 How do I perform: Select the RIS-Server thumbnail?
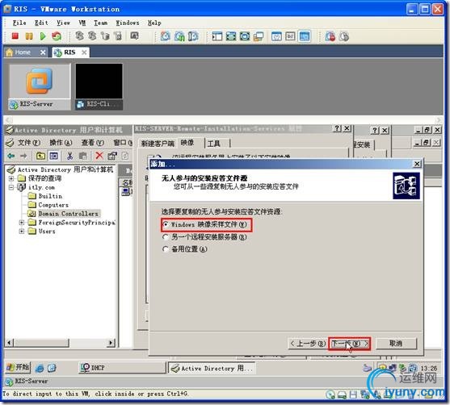40,86
